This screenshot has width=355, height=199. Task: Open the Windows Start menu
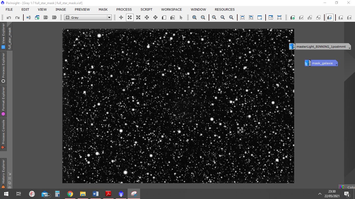6,194
